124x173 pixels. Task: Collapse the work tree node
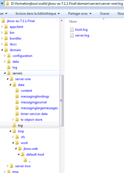(13, 143)
